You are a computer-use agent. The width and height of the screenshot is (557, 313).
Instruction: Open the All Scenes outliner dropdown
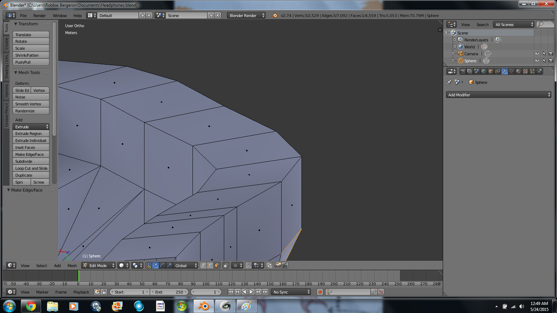click(x=514, y=24)
